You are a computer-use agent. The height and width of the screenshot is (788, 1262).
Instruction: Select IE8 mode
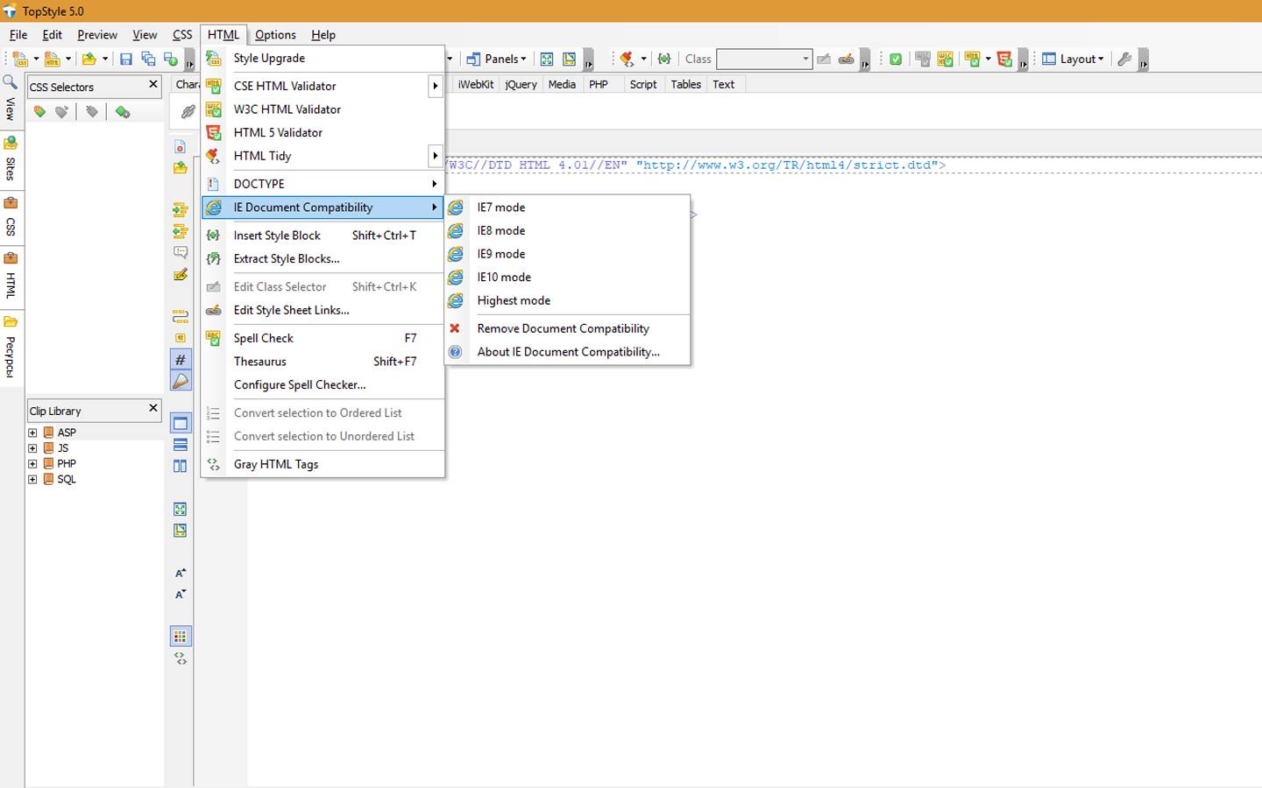pos(567,230)
